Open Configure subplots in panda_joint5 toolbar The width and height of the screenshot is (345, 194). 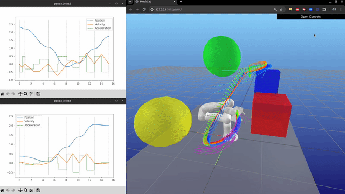31,94
